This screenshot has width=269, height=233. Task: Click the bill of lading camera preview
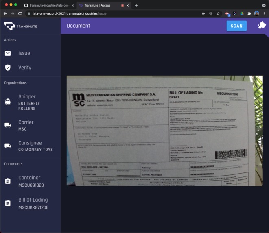[x=165, y=131]
